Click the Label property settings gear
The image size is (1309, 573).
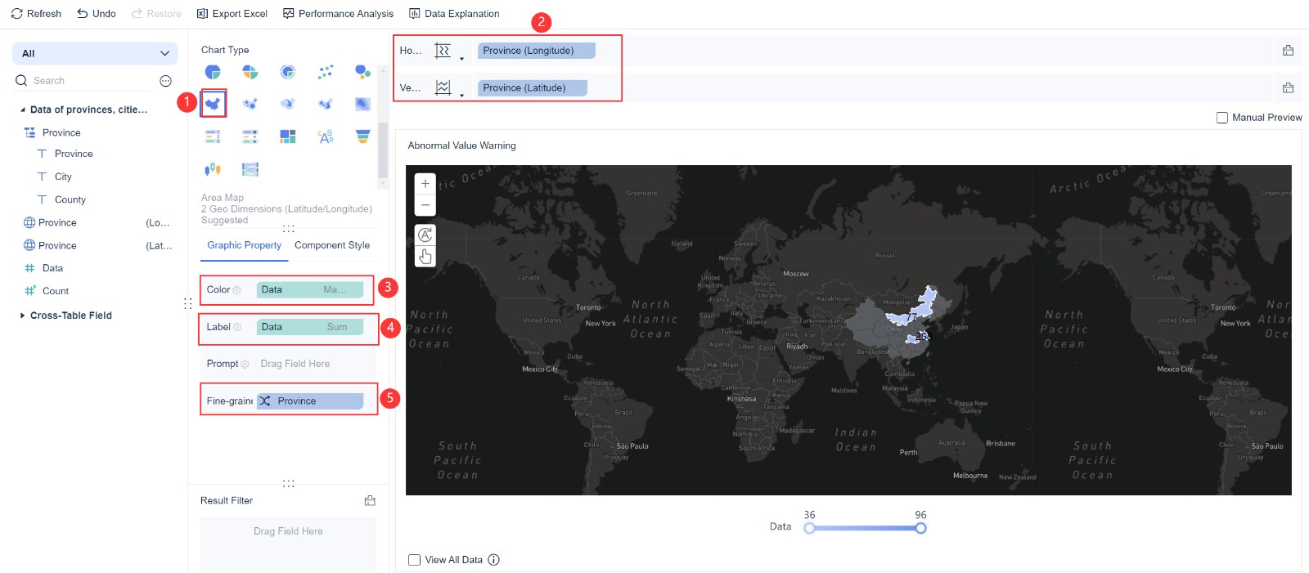237,327
